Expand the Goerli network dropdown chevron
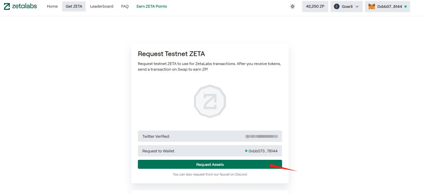 [x=357, y=6]
